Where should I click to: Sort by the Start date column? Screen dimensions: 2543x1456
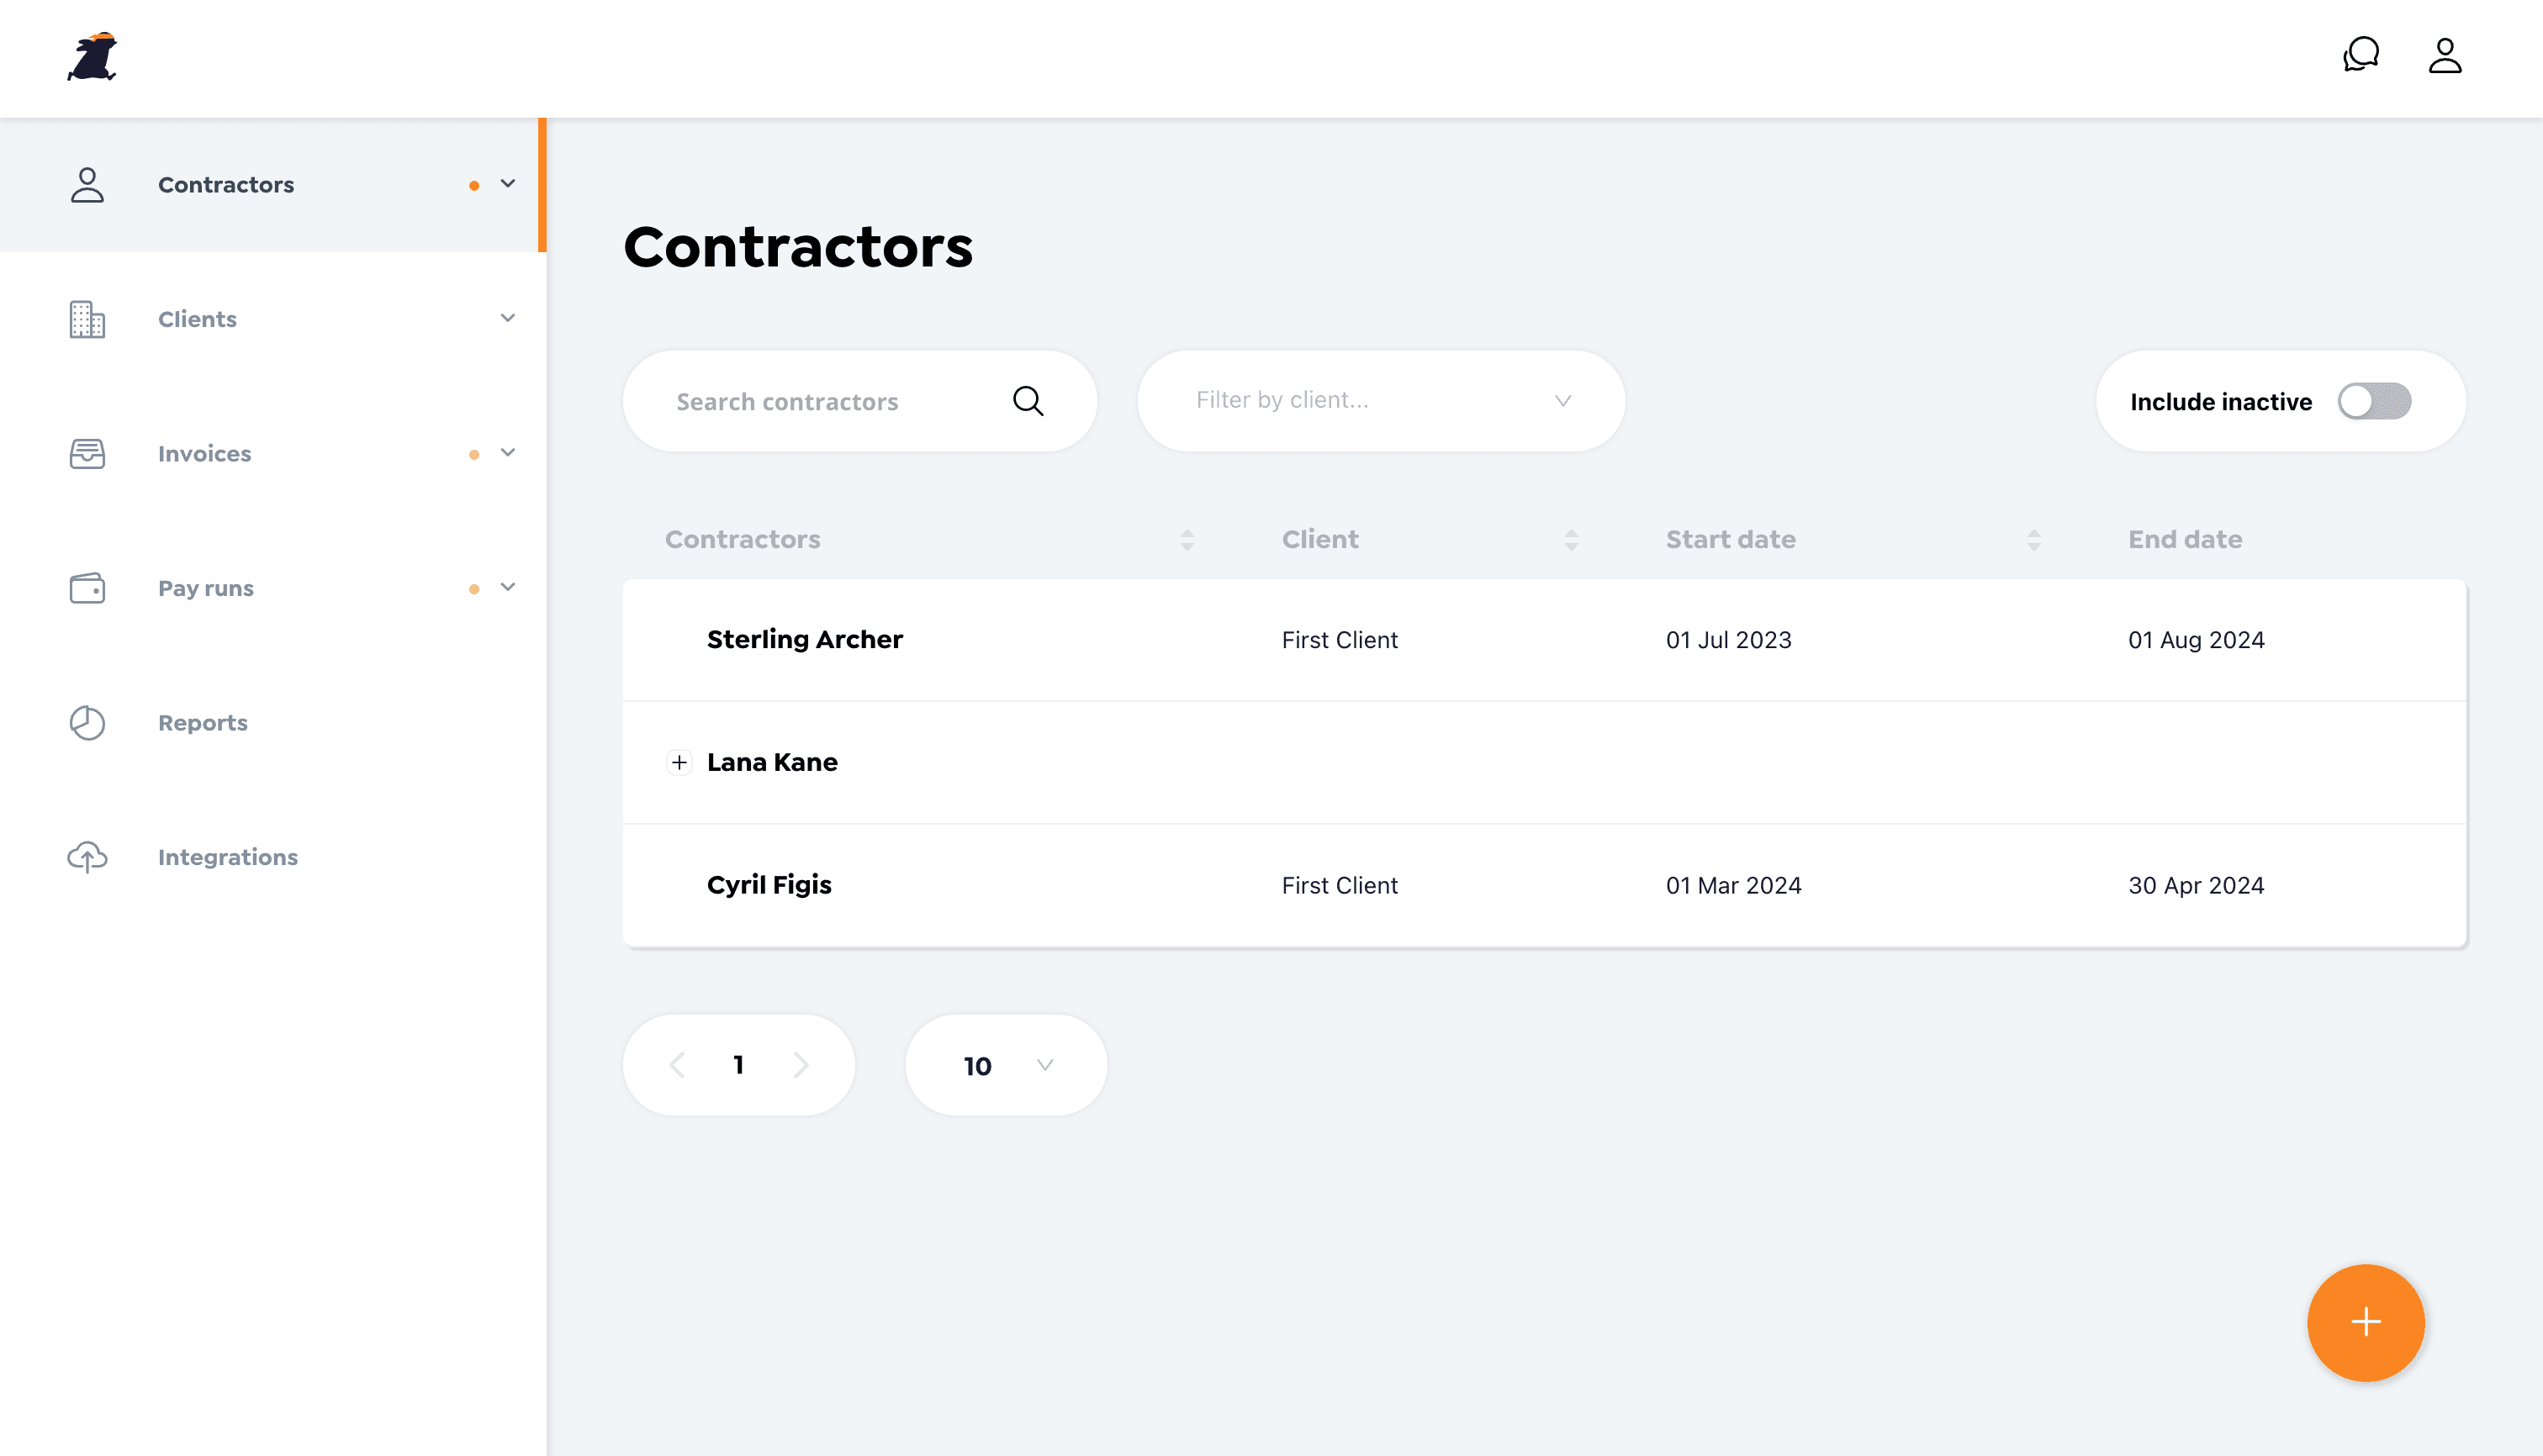tap(2033, 540)
